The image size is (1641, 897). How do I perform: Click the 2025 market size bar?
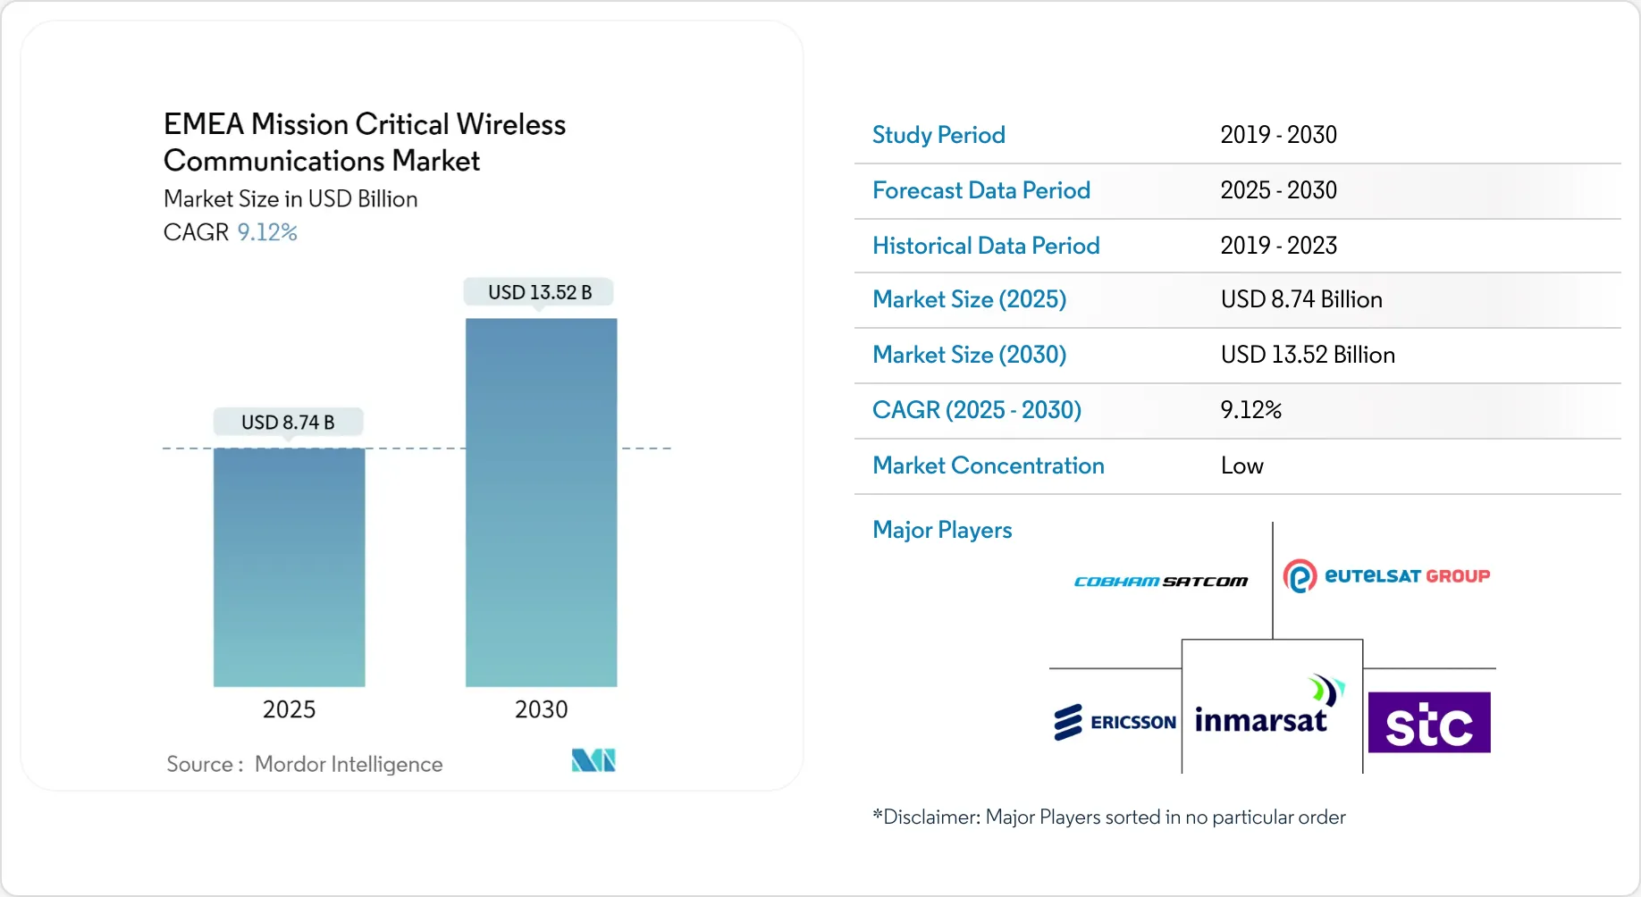click(289, 567)
